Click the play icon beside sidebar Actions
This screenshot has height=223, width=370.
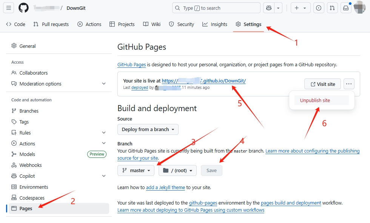tap(14, 143)
